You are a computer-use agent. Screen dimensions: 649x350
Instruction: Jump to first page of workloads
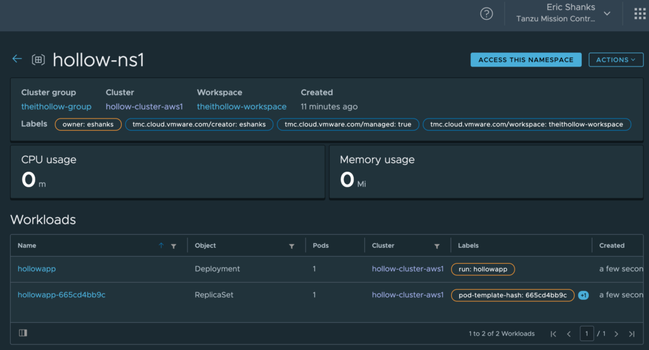(x=553, y=334)
